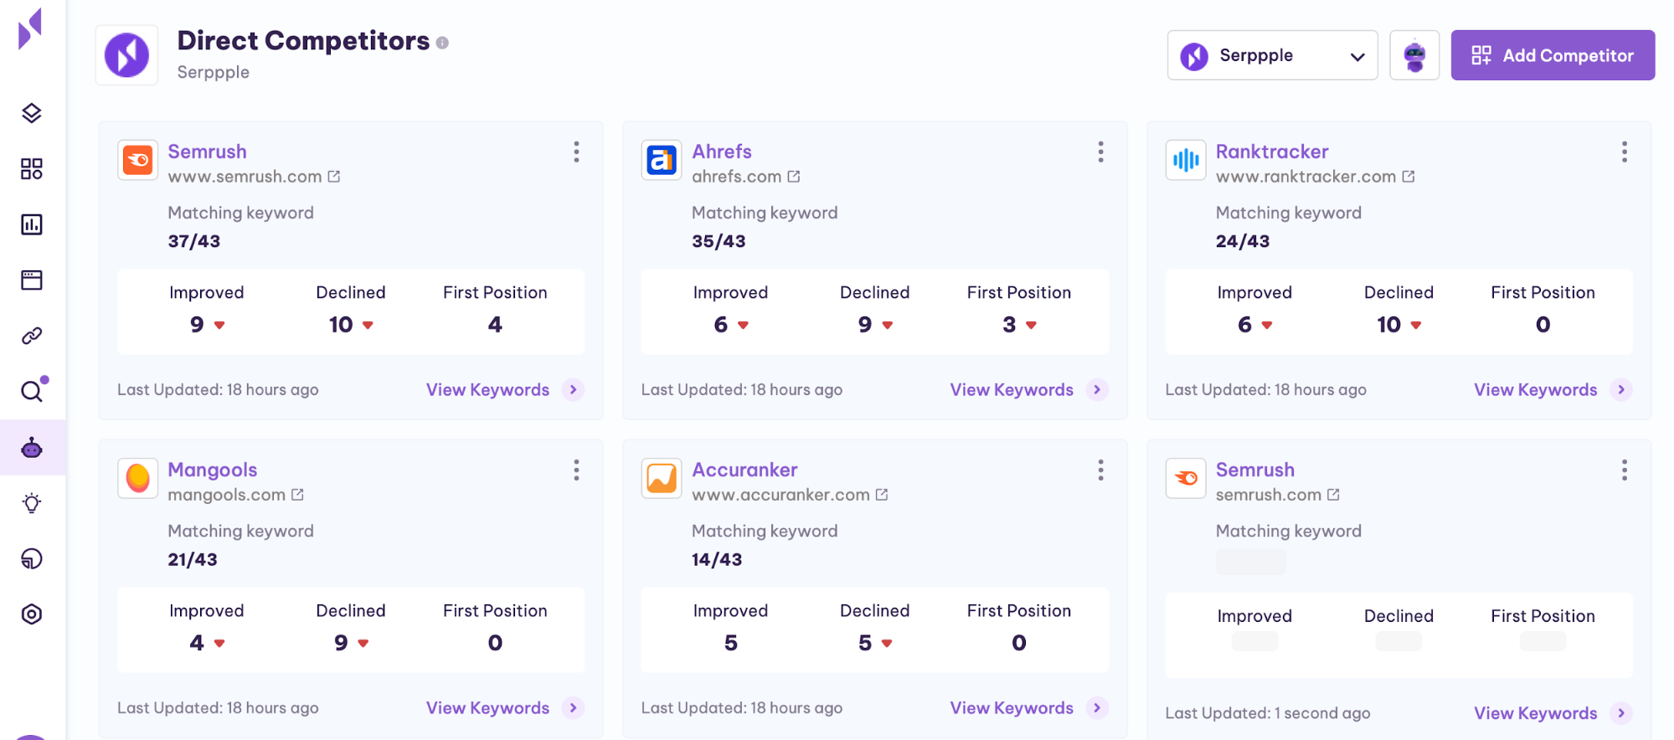Viewport: 1674px width, 740px height.
Task: Click the matching keyword count 14/43
Action: point(717,559)
